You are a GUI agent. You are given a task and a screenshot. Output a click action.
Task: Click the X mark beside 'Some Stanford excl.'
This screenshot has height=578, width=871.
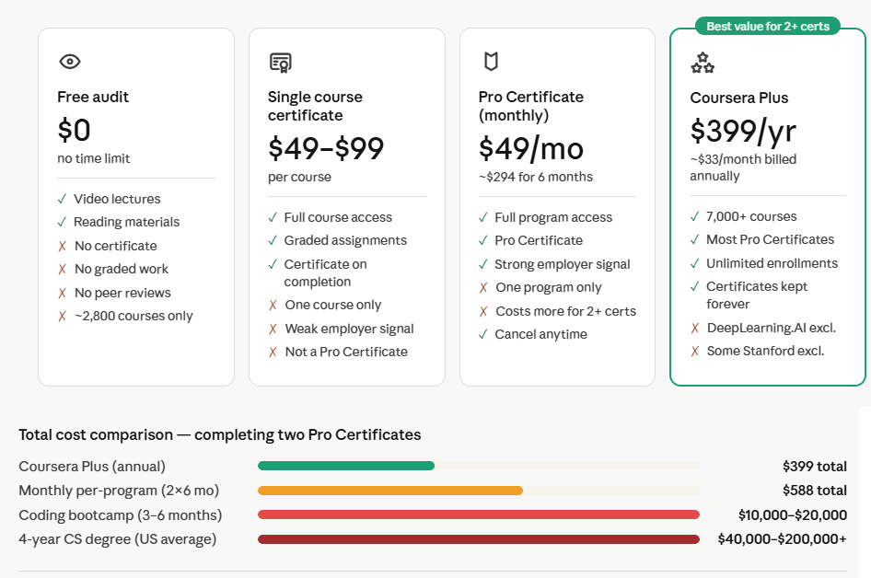pos(695,351)
